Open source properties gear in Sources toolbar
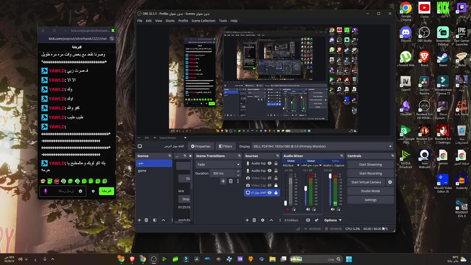The height and width of the screenshot is (265, 471). coord(262,220)
